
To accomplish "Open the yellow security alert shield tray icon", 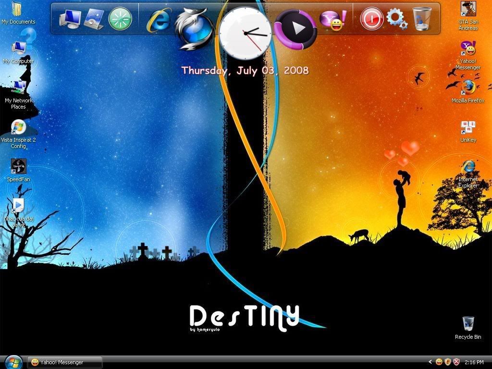I will click(448, 362).
